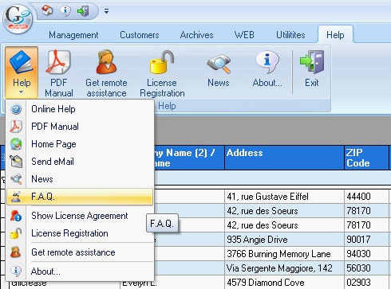
Task: Select the Help ribbon tab
Action: tap(335, 35)
